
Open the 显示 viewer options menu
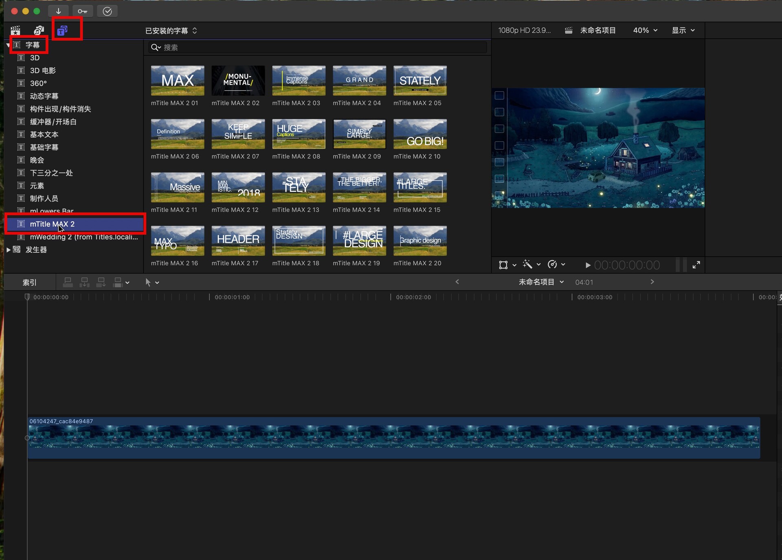(683, 30)
